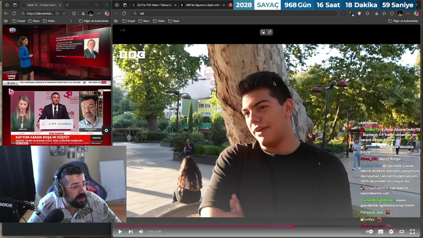Screen dimensions: 423x238
Task: Open Diğer sık kullanılanlar, left window
Action: (x=94, y=21)
